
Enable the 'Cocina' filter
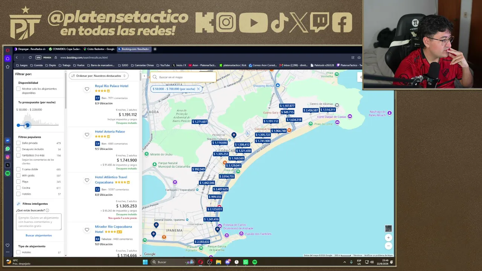coord(18,188)
